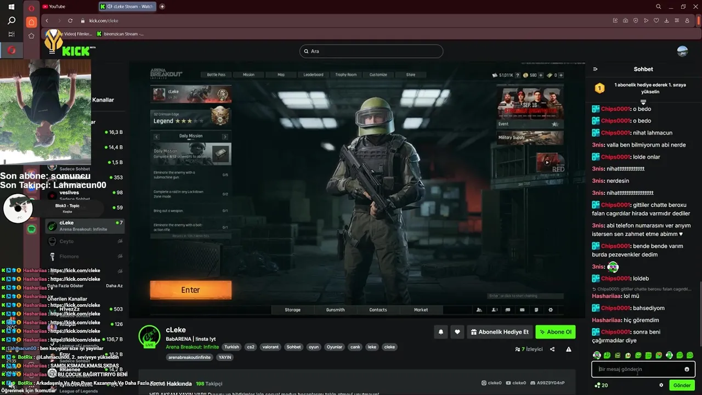Open Gunsmith in the game menu

tap(335, 310)
